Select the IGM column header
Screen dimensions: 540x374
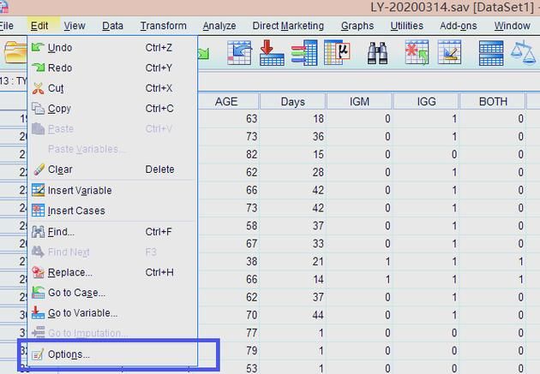click(359, 102)
